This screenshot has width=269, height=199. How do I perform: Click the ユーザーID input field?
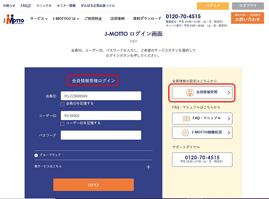[x=101, y=116]
